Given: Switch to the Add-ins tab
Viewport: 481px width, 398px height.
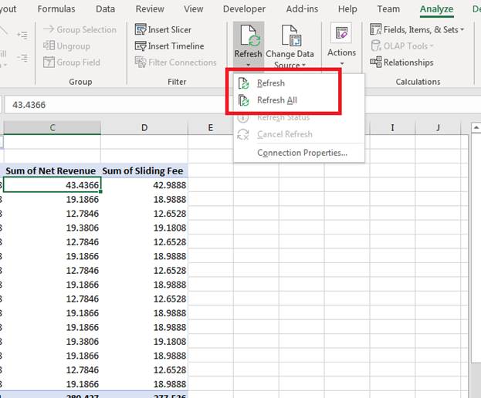Looking at the screenshot, I should click(302, 9).
